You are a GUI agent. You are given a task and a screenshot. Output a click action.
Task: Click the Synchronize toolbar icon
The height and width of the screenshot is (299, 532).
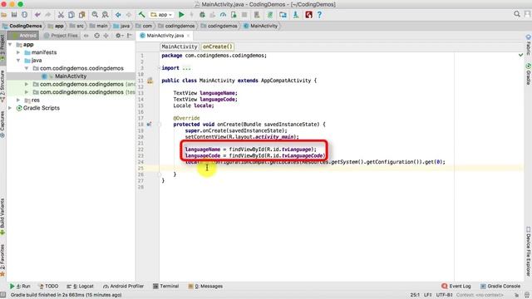point(24,15)
